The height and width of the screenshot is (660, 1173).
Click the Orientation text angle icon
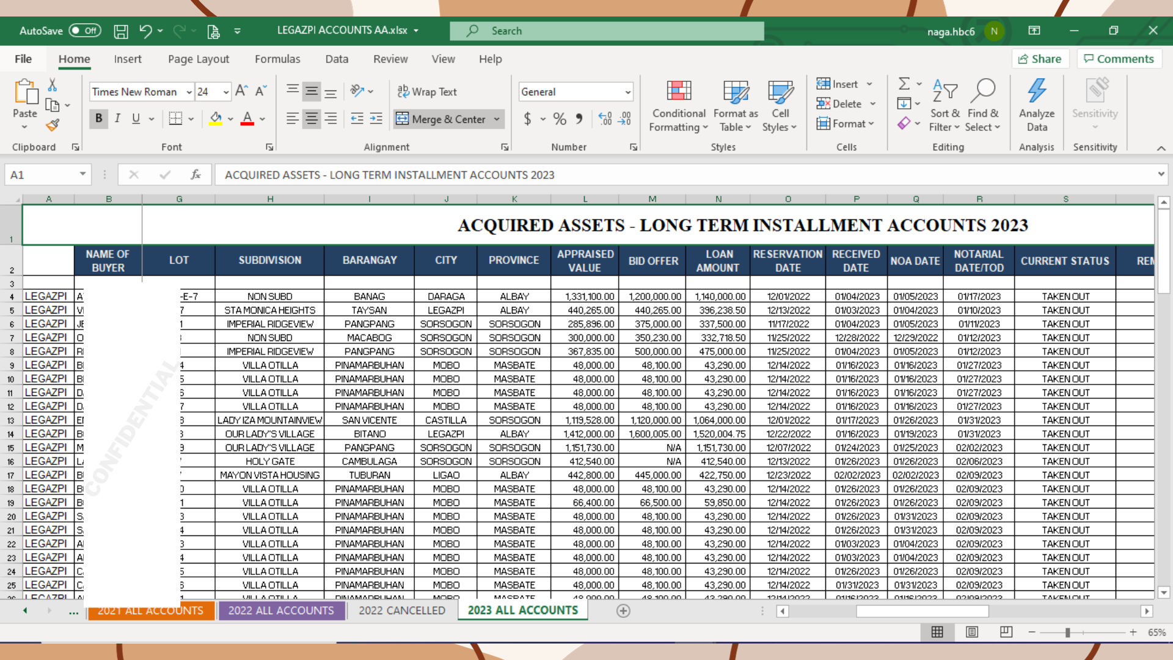coord(357,91)
